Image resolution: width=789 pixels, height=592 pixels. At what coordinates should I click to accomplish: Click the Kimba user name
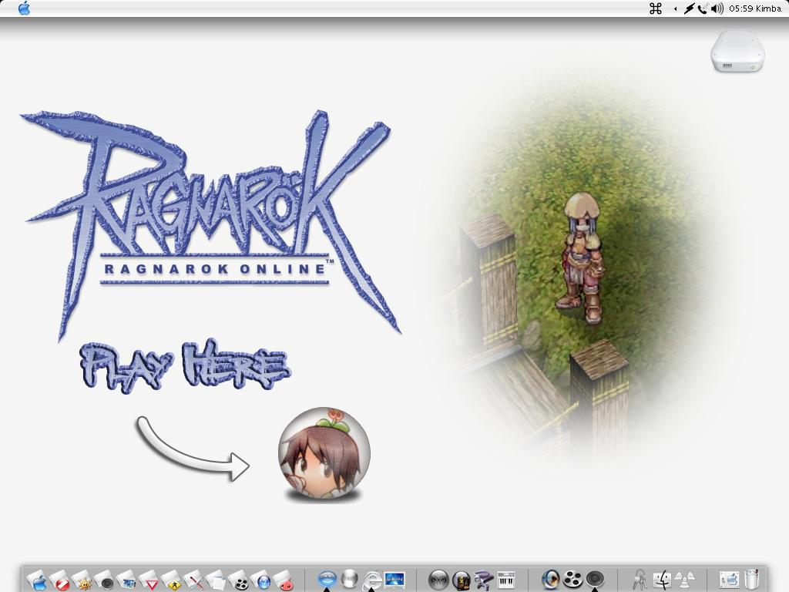click(x=768, y=8)
